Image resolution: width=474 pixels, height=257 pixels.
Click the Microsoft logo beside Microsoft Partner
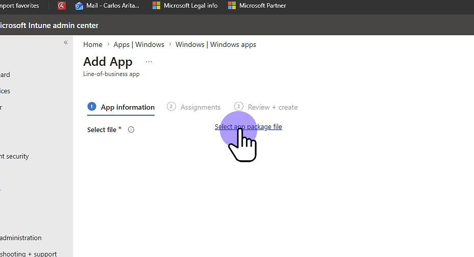232,6
